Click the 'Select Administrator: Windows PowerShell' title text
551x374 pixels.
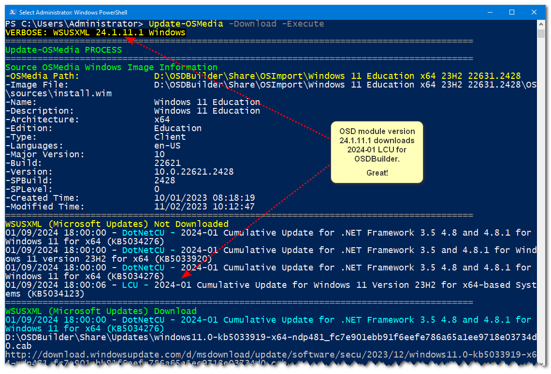pyautogui.click(x=73, y=12)
